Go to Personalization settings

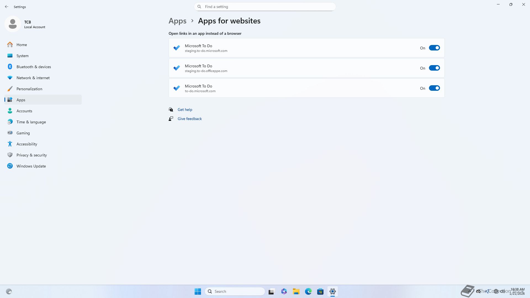pos(29,89)
